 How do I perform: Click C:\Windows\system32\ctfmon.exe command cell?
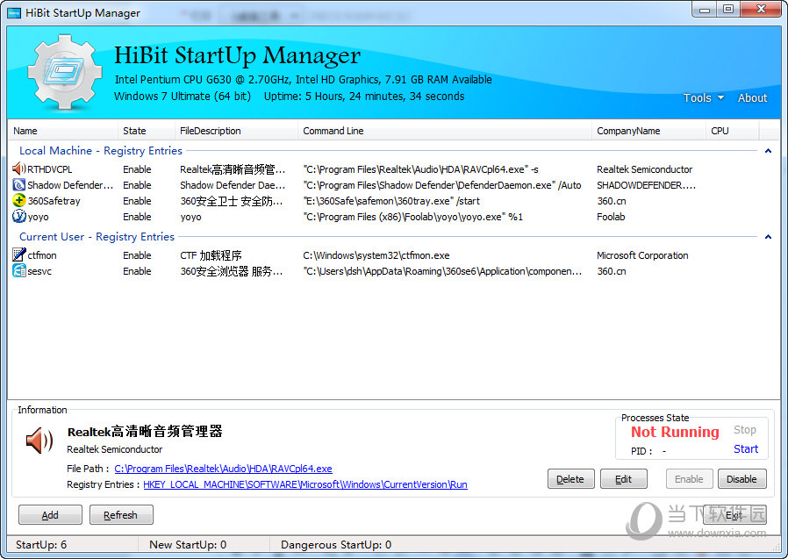click(x=376, y=255)
